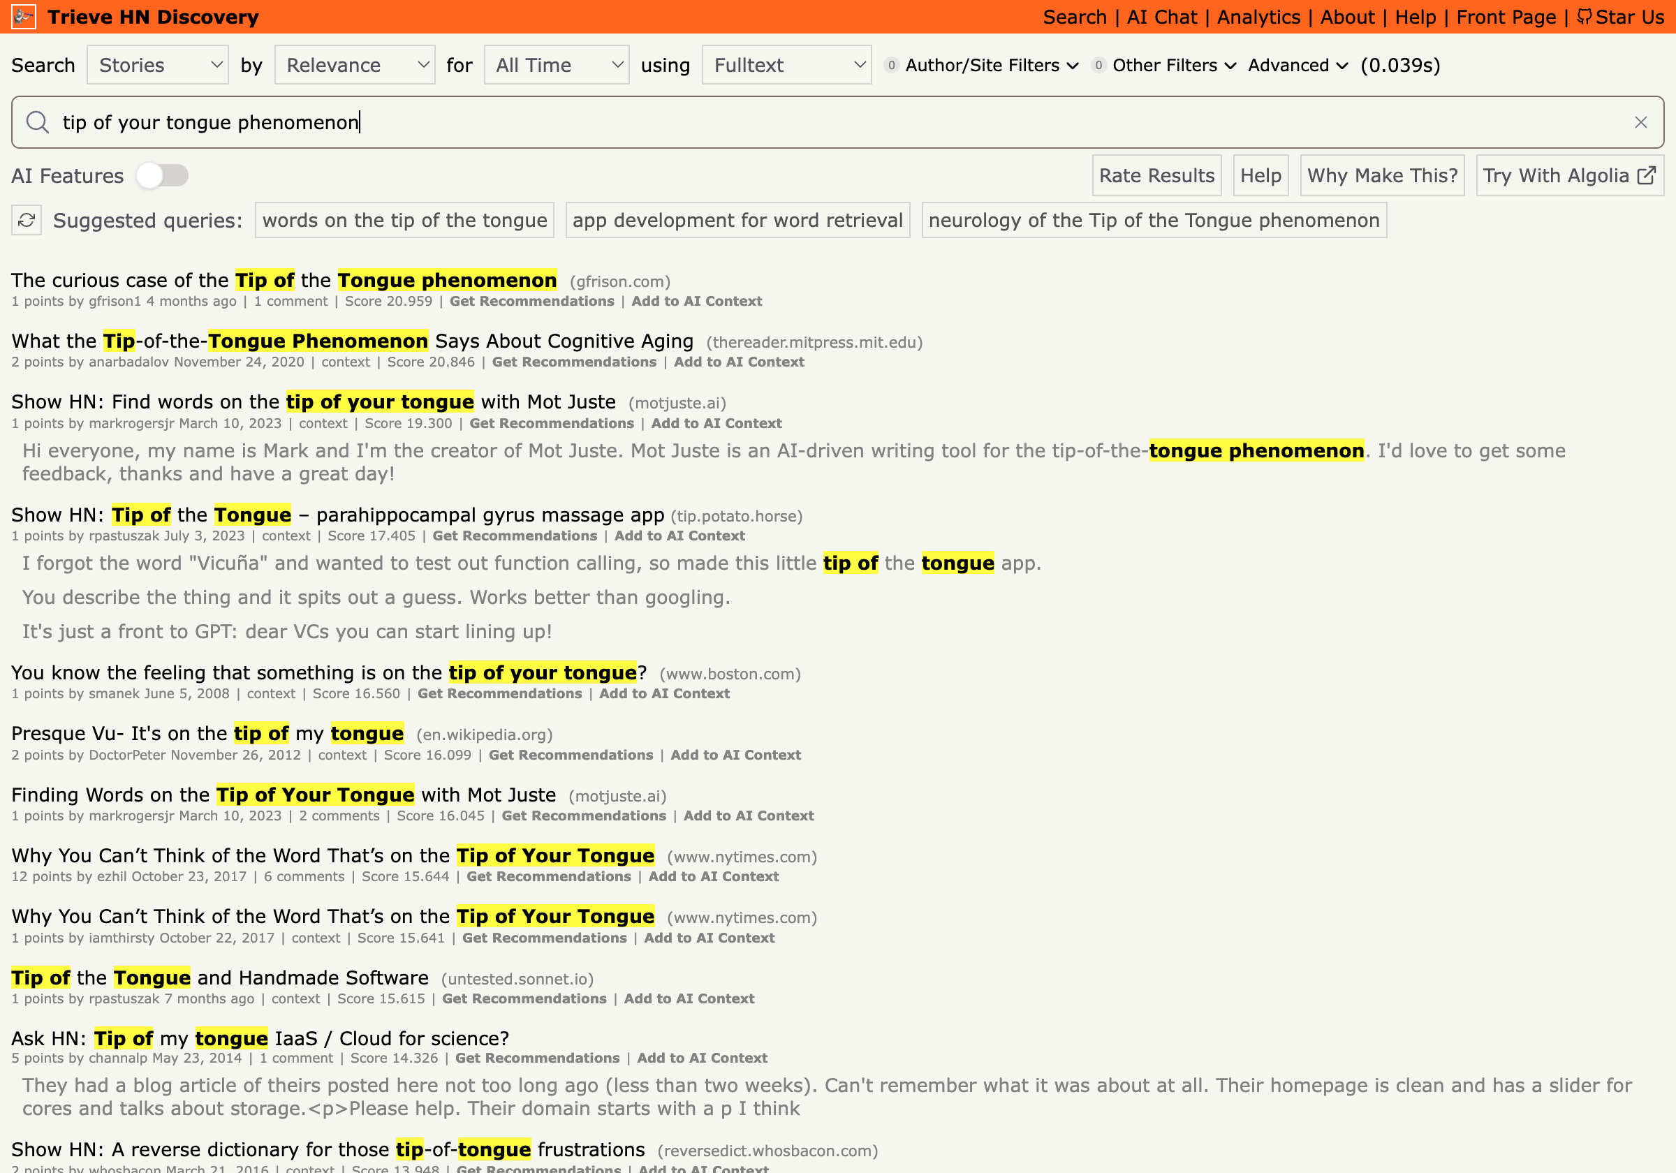
Task: Expand Author/Site Filters
Action: [981, 65]
